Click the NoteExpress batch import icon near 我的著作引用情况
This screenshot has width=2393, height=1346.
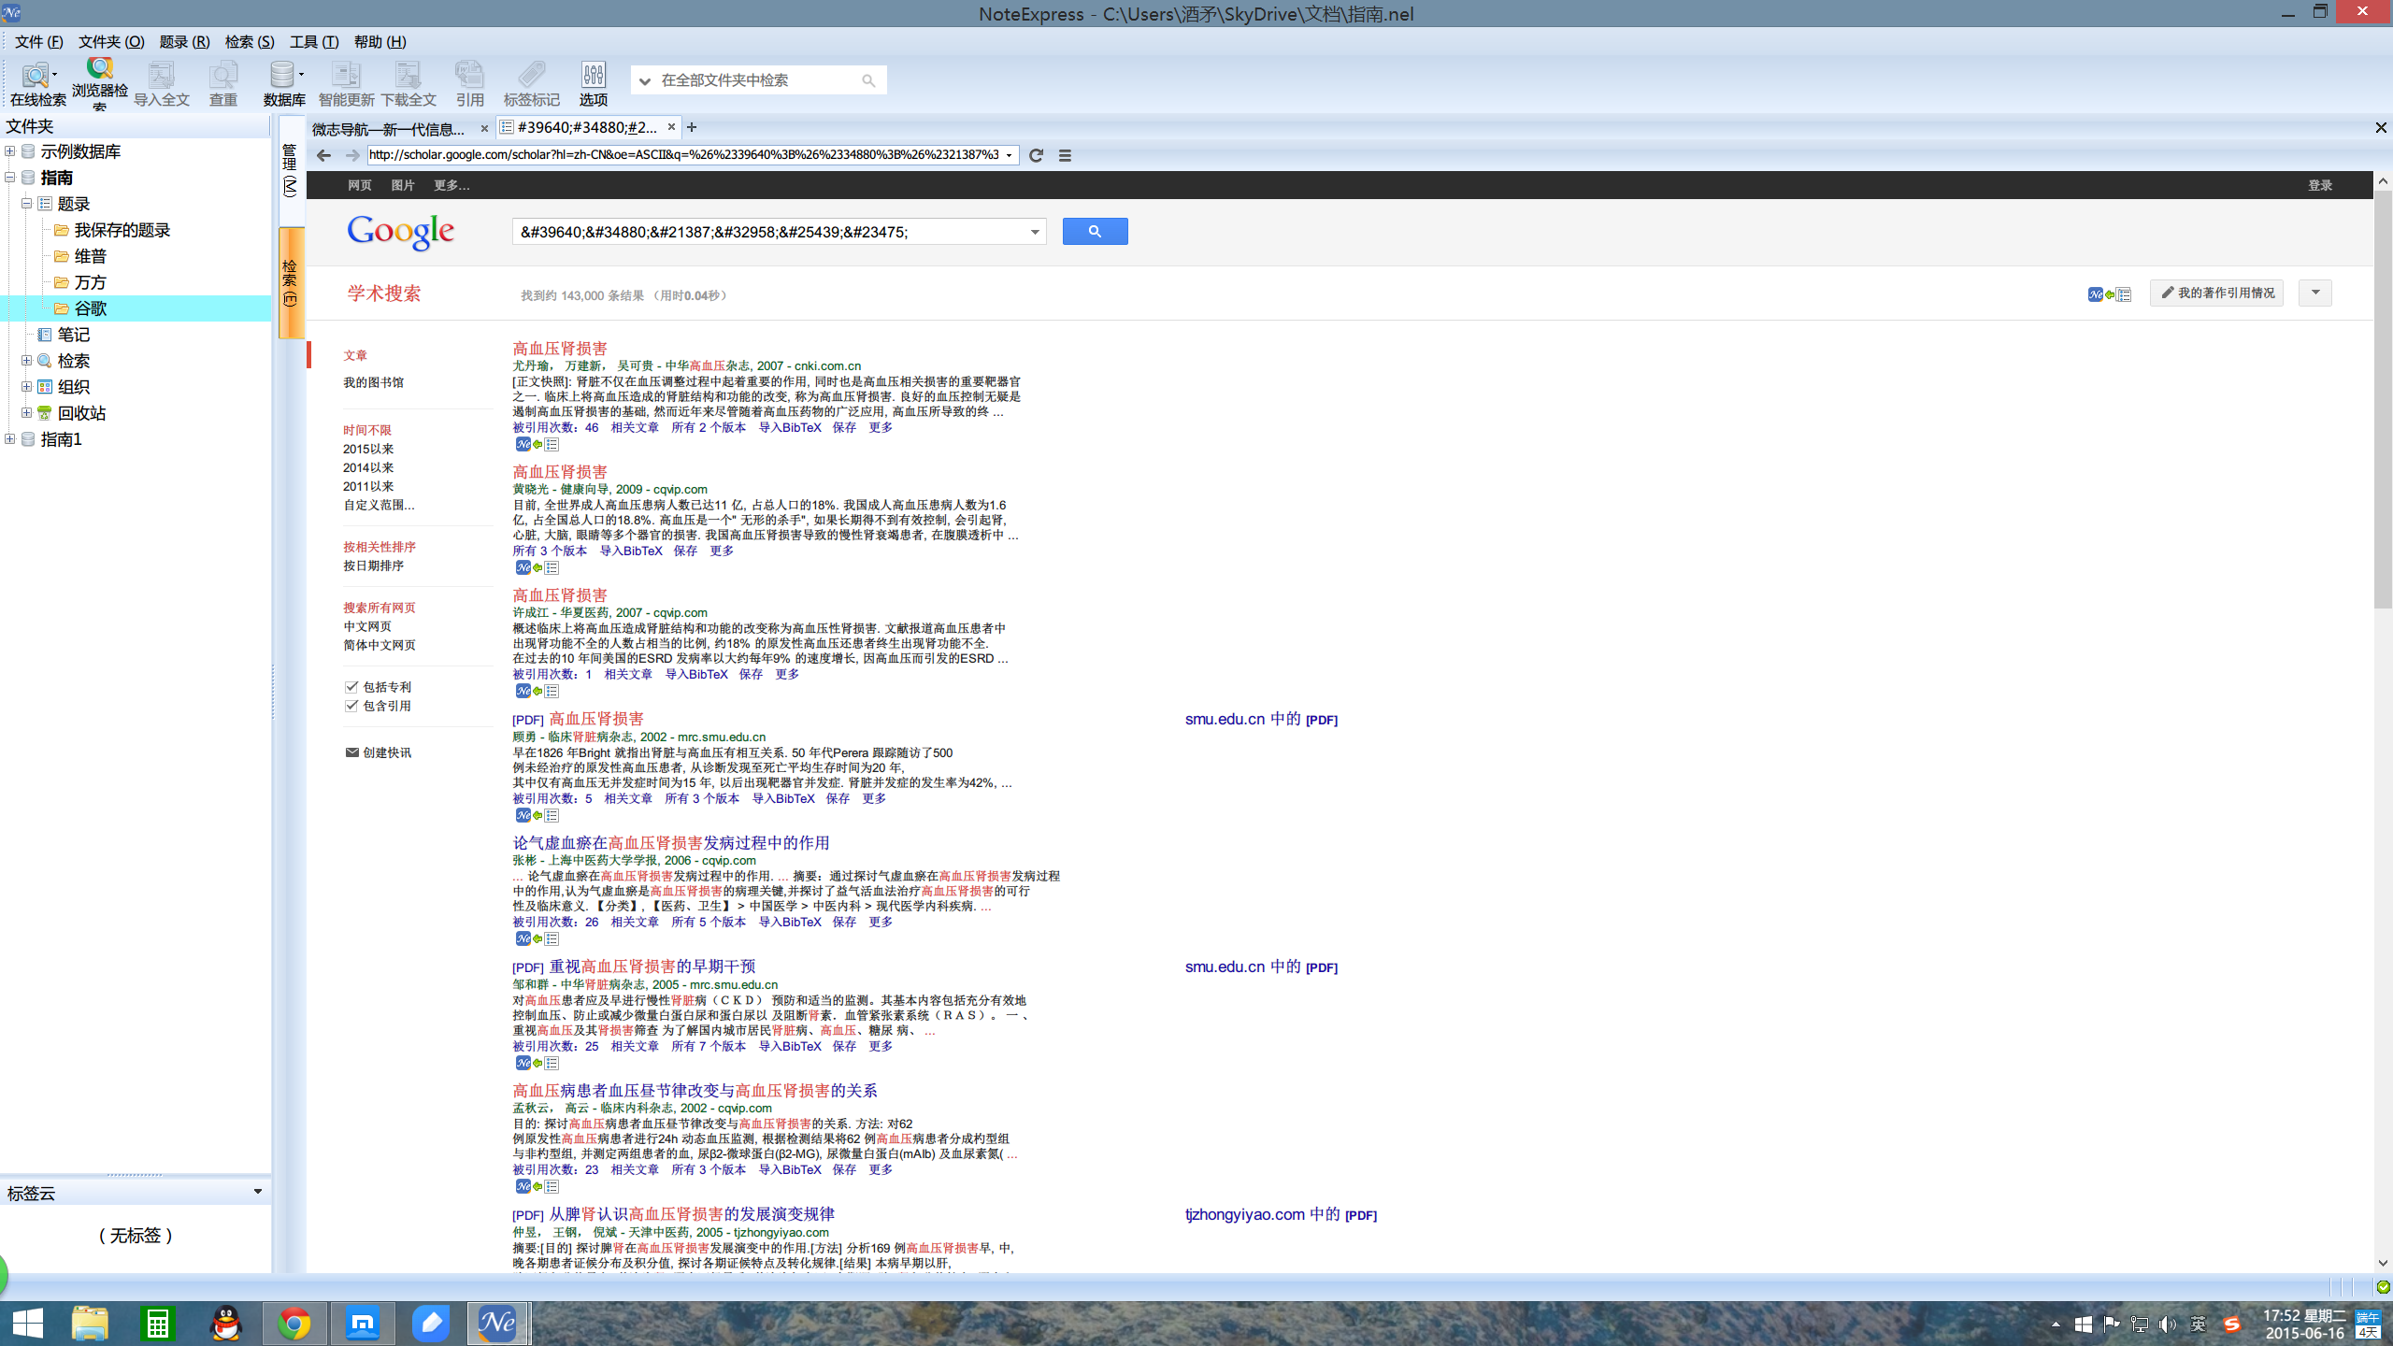pos(2109,294)
